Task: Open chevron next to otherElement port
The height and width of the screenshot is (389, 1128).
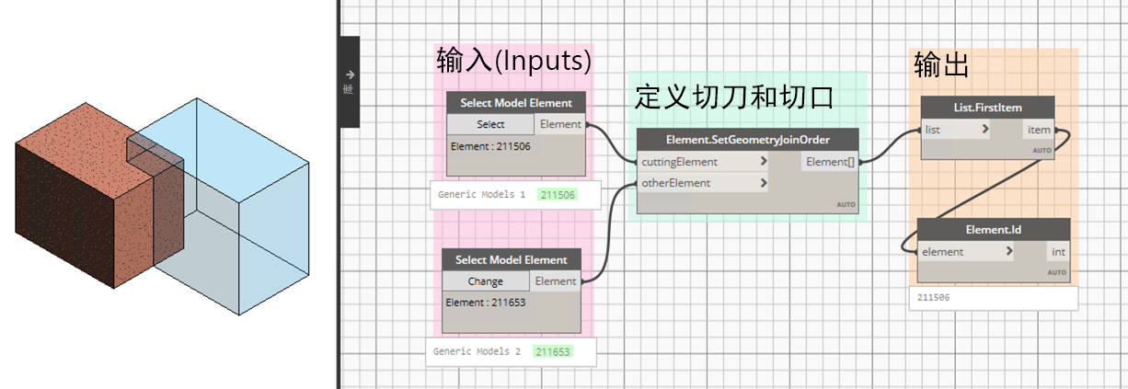Action: click(x=764, y=183)
